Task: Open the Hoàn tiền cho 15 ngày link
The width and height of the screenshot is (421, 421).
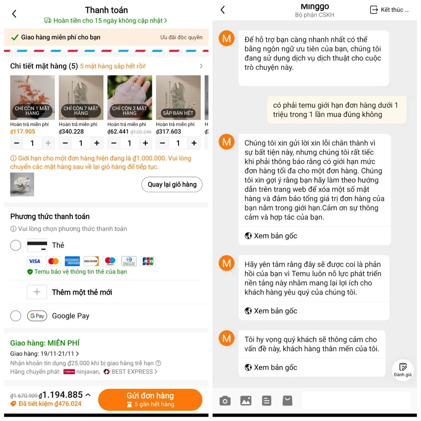Action: 106,21
